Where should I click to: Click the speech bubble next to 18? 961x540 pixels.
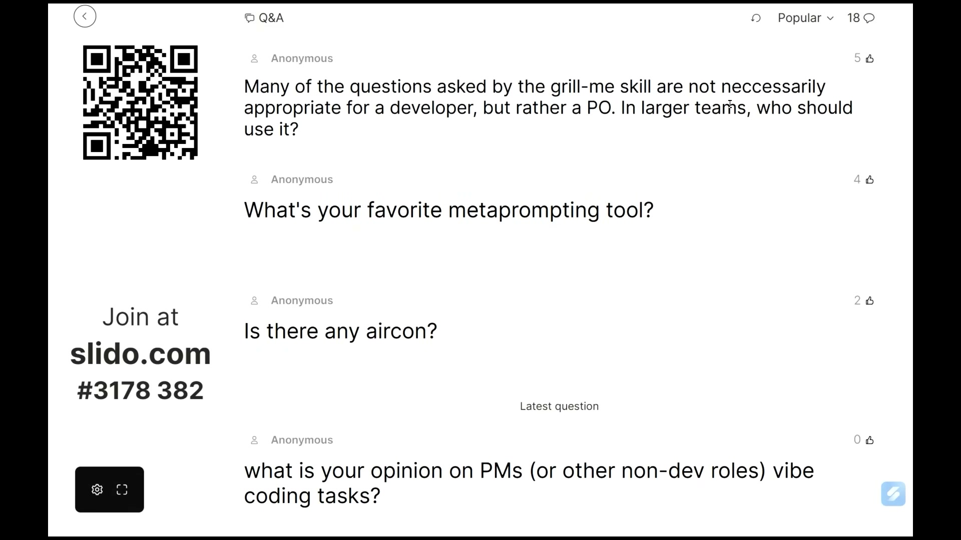click(869, 18)
